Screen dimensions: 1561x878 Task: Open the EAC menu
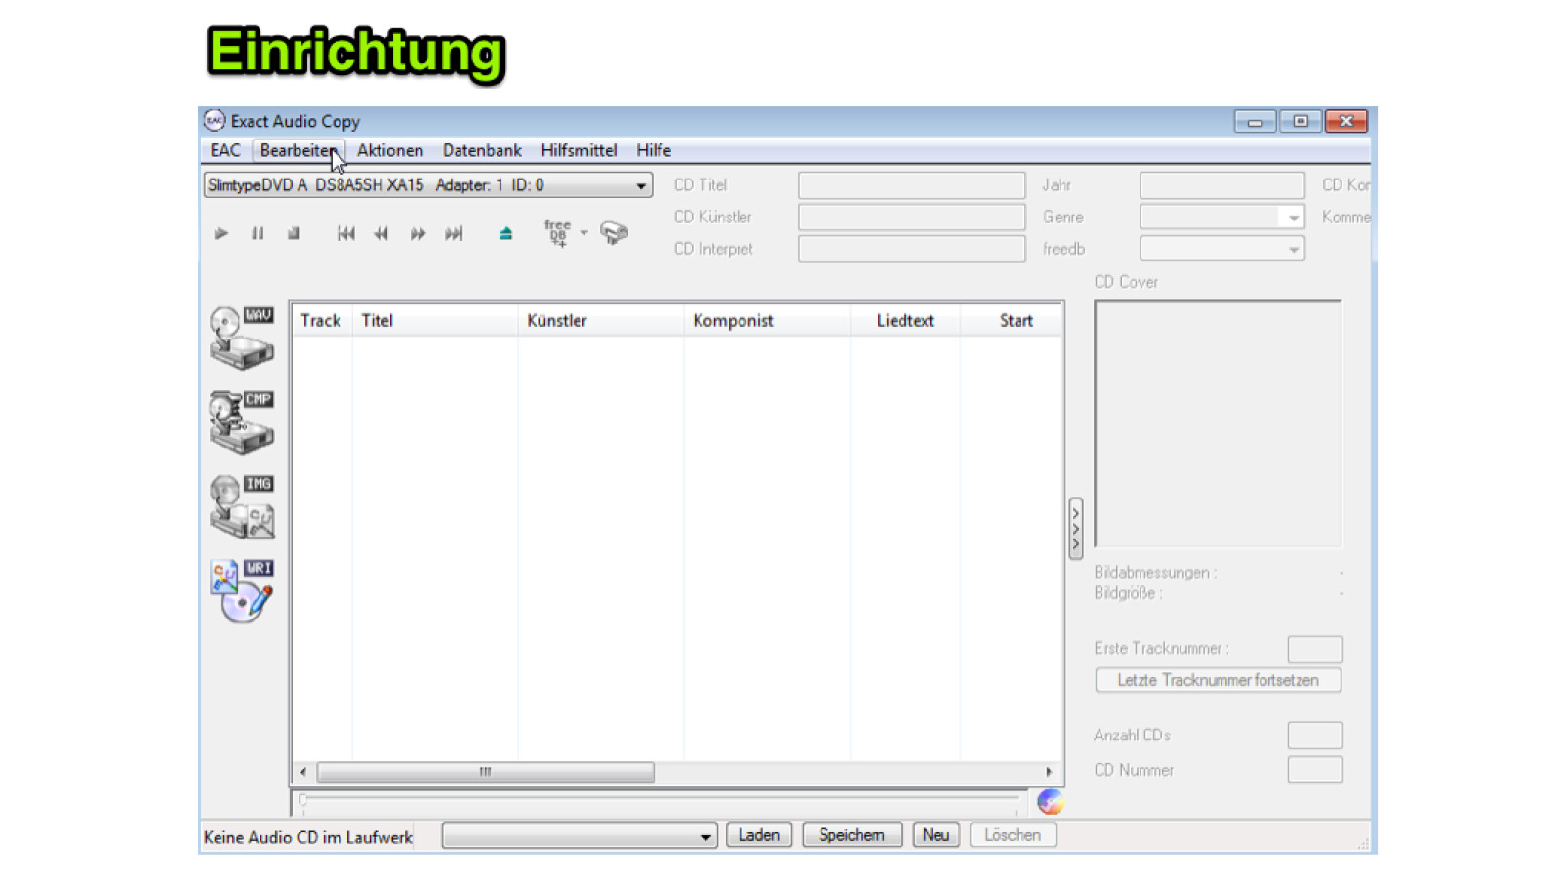[225, 150]
